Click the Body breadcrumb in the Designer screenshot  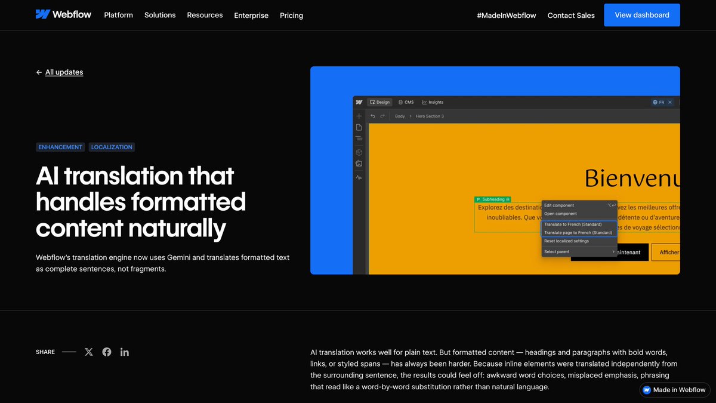coord(400,116)
